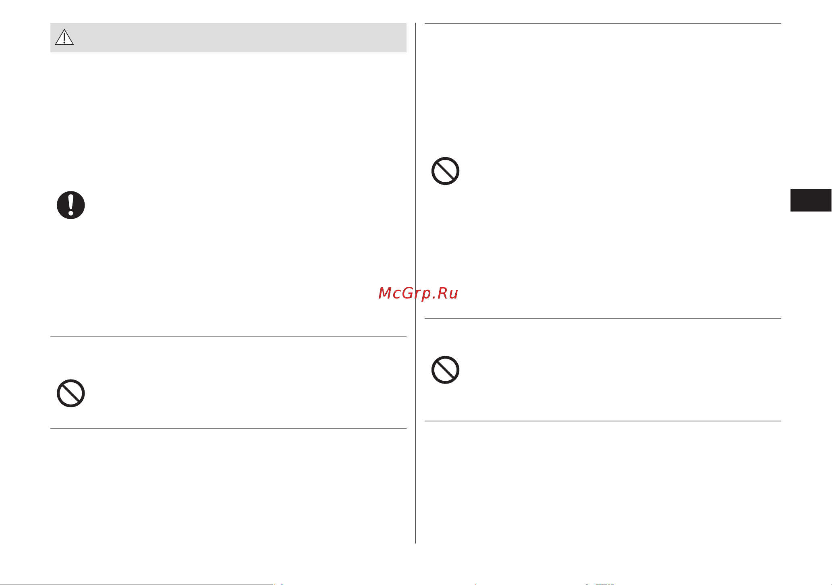Click the diagonal slash of left prohibition icon
832x585 pixels.
[x=71, y=393]
